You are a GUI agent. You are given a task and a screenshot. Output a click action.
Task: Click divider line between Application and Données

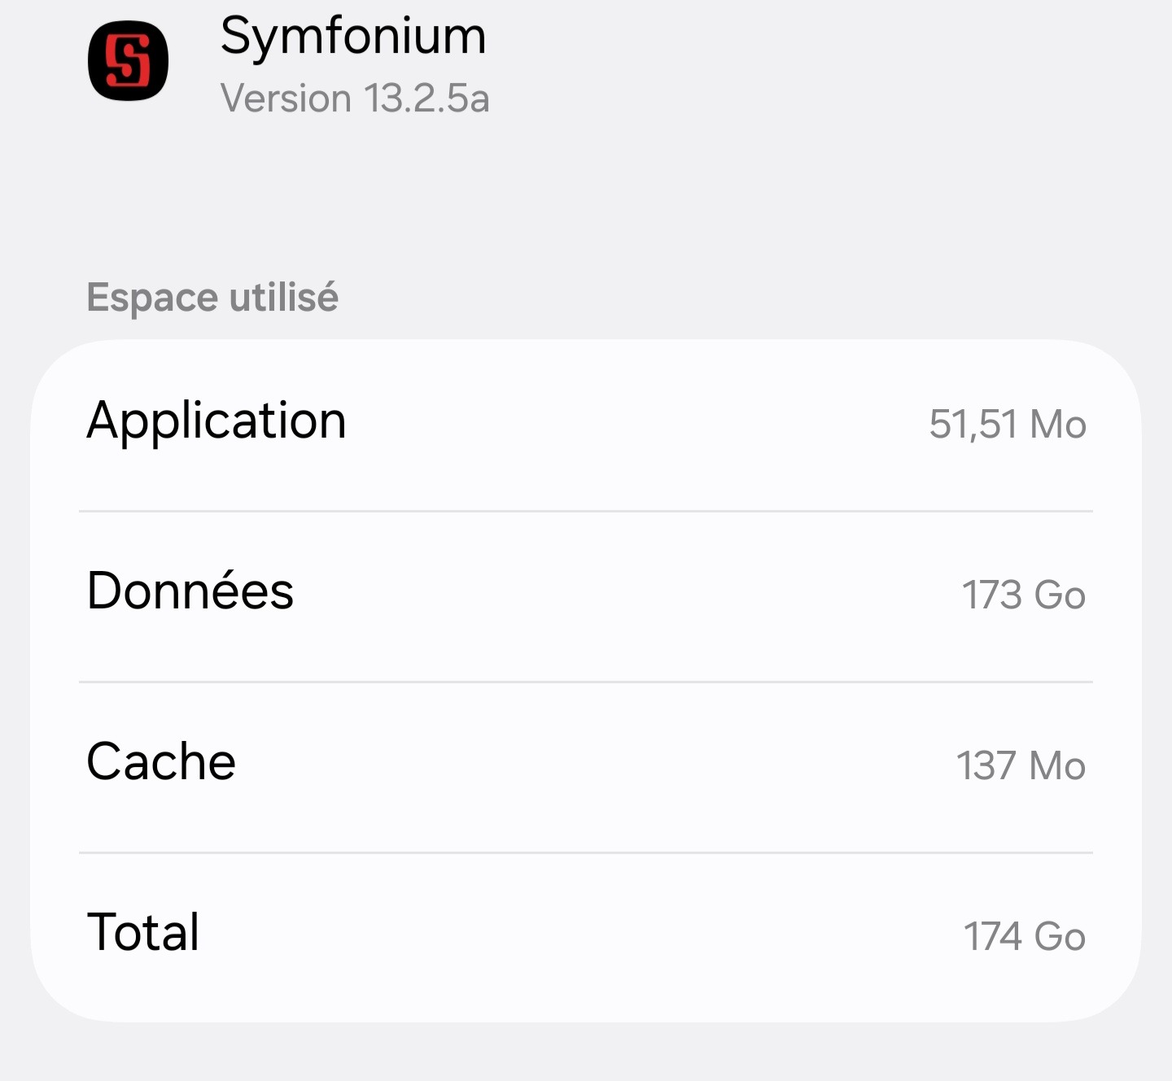[x=586, y=512]
